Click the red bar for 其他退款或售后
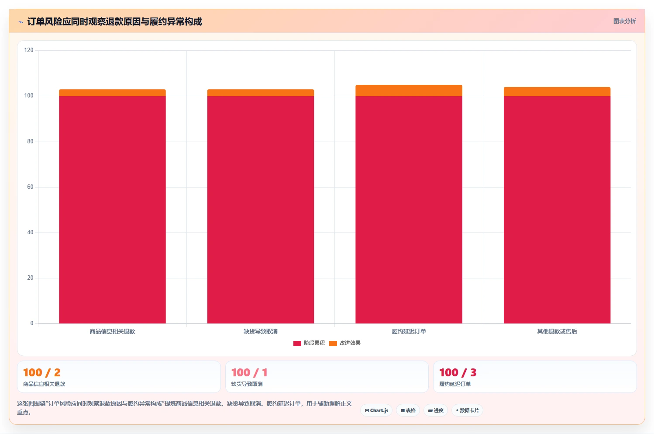The image size is (654, 434). pyautogui.click(x=557, y=210)
